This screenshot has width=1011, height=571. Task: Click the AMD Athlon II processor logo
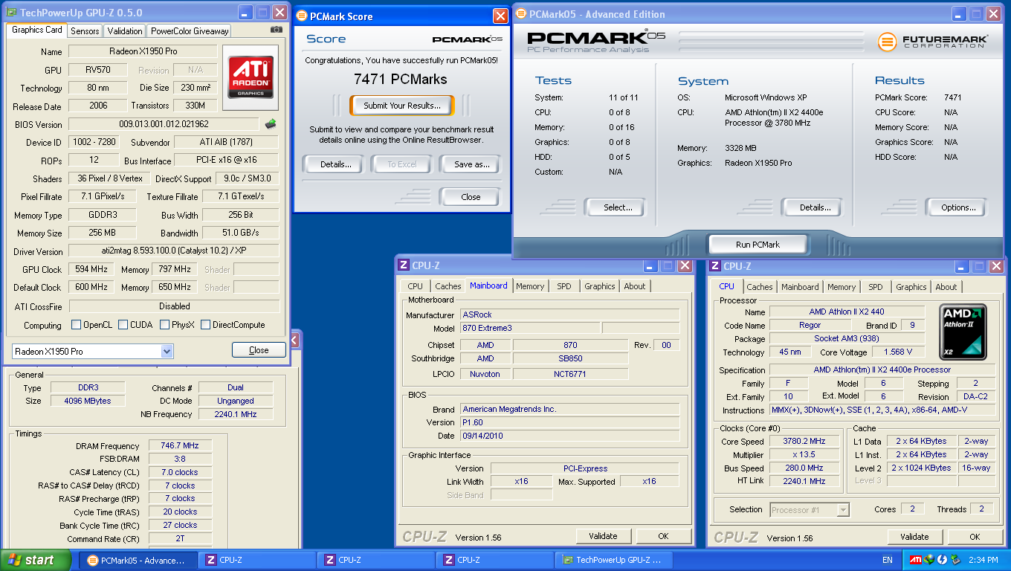[x=963, y=332]
